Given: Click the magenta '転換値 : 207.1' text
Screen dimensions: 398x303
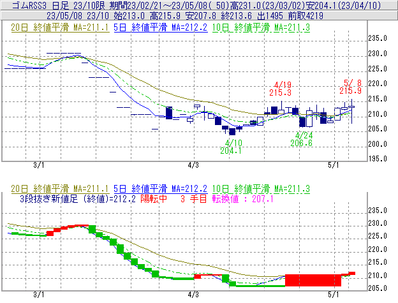Looking at the screenshot, I should [242, 198].
